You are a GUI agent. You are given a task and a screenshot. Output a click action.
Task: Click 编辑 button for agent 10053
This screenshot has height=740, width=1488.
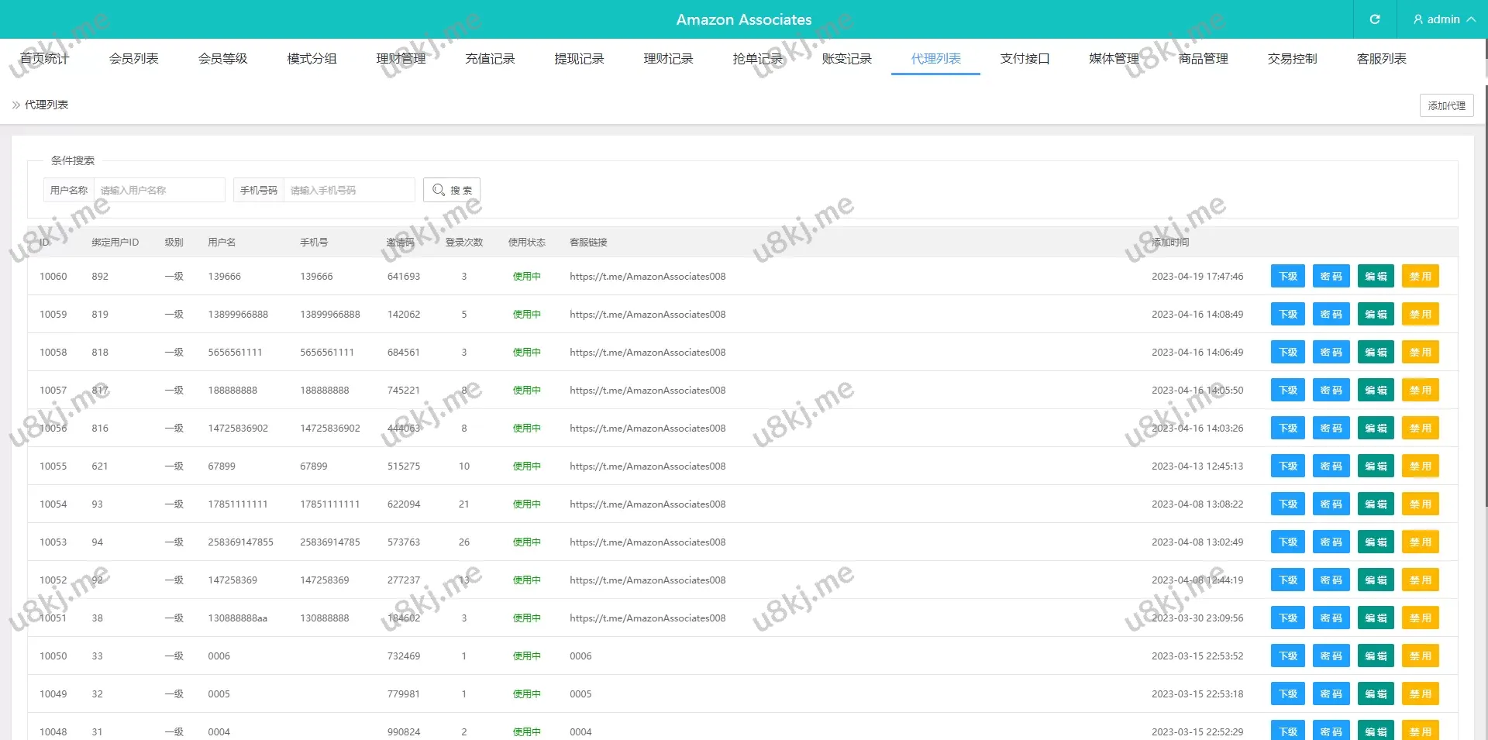click(1376, 542)
